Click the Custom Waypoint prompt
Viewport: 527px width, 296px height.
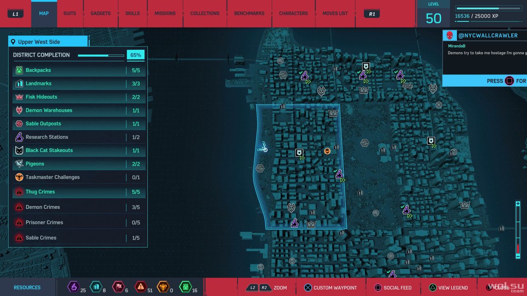330,288
